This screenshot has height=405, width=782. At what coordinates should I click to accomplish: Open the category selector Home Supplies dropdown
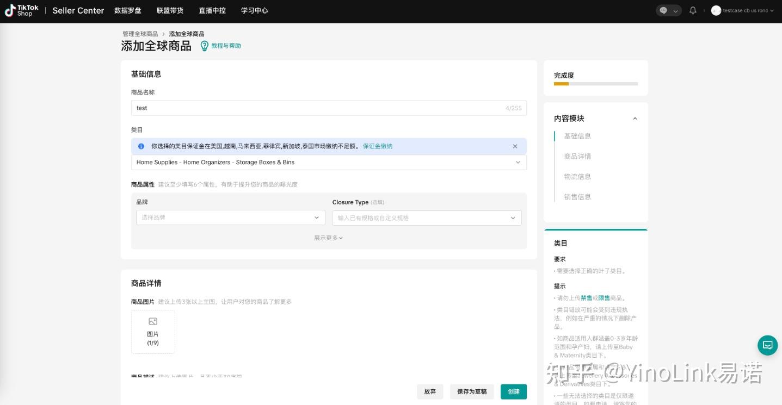329,162
